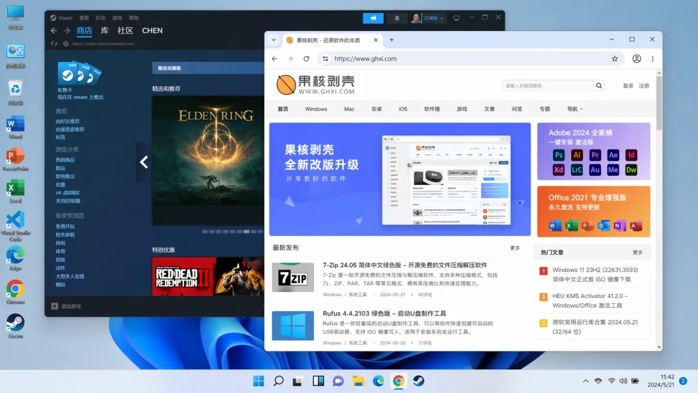
Task: Go forward in Steam navigation
Action: pyautogui.click(x=67, y=30)
